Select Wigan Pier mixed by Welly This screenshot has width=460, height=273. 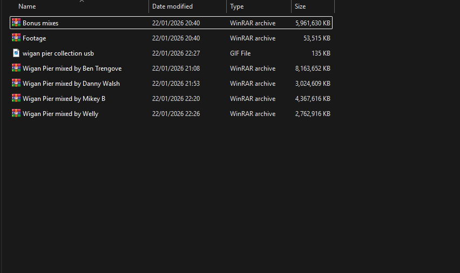60,114
